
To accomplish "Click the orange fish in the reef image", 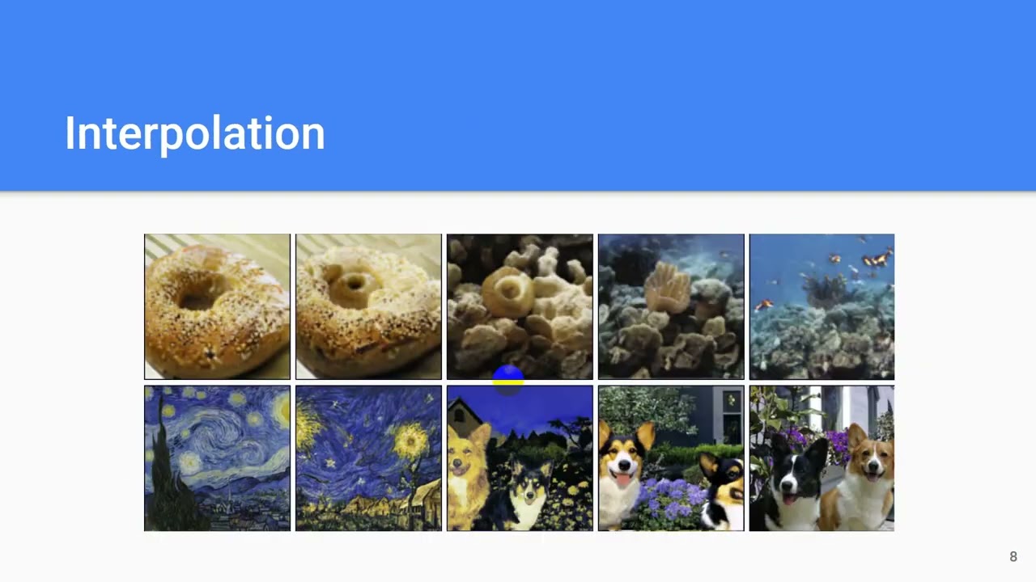I will pos(876,259).
